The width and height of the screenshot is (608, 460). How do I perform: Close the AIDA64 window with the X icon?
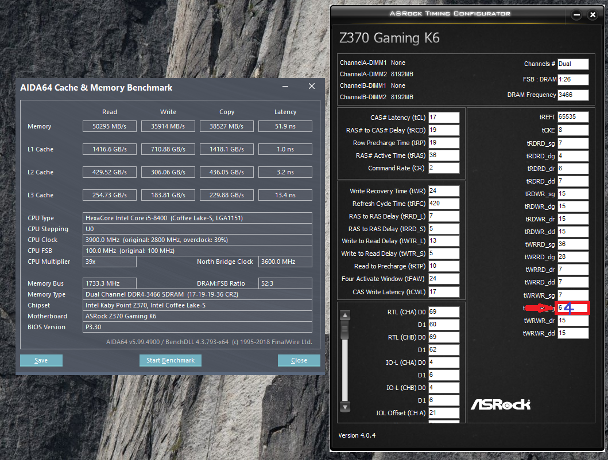click(x=312, y=87)
